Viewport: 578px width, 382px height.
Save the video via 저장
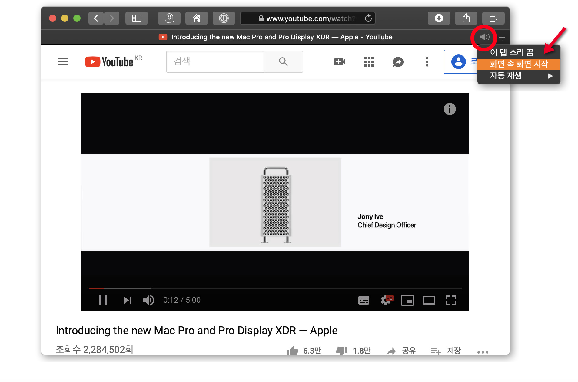tap(446, 351)
